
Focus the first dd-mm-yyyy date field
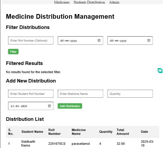pyautogui.click(x=80, y=40)
